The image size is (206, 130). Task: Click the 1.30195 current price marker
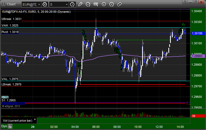click(198, 33)
